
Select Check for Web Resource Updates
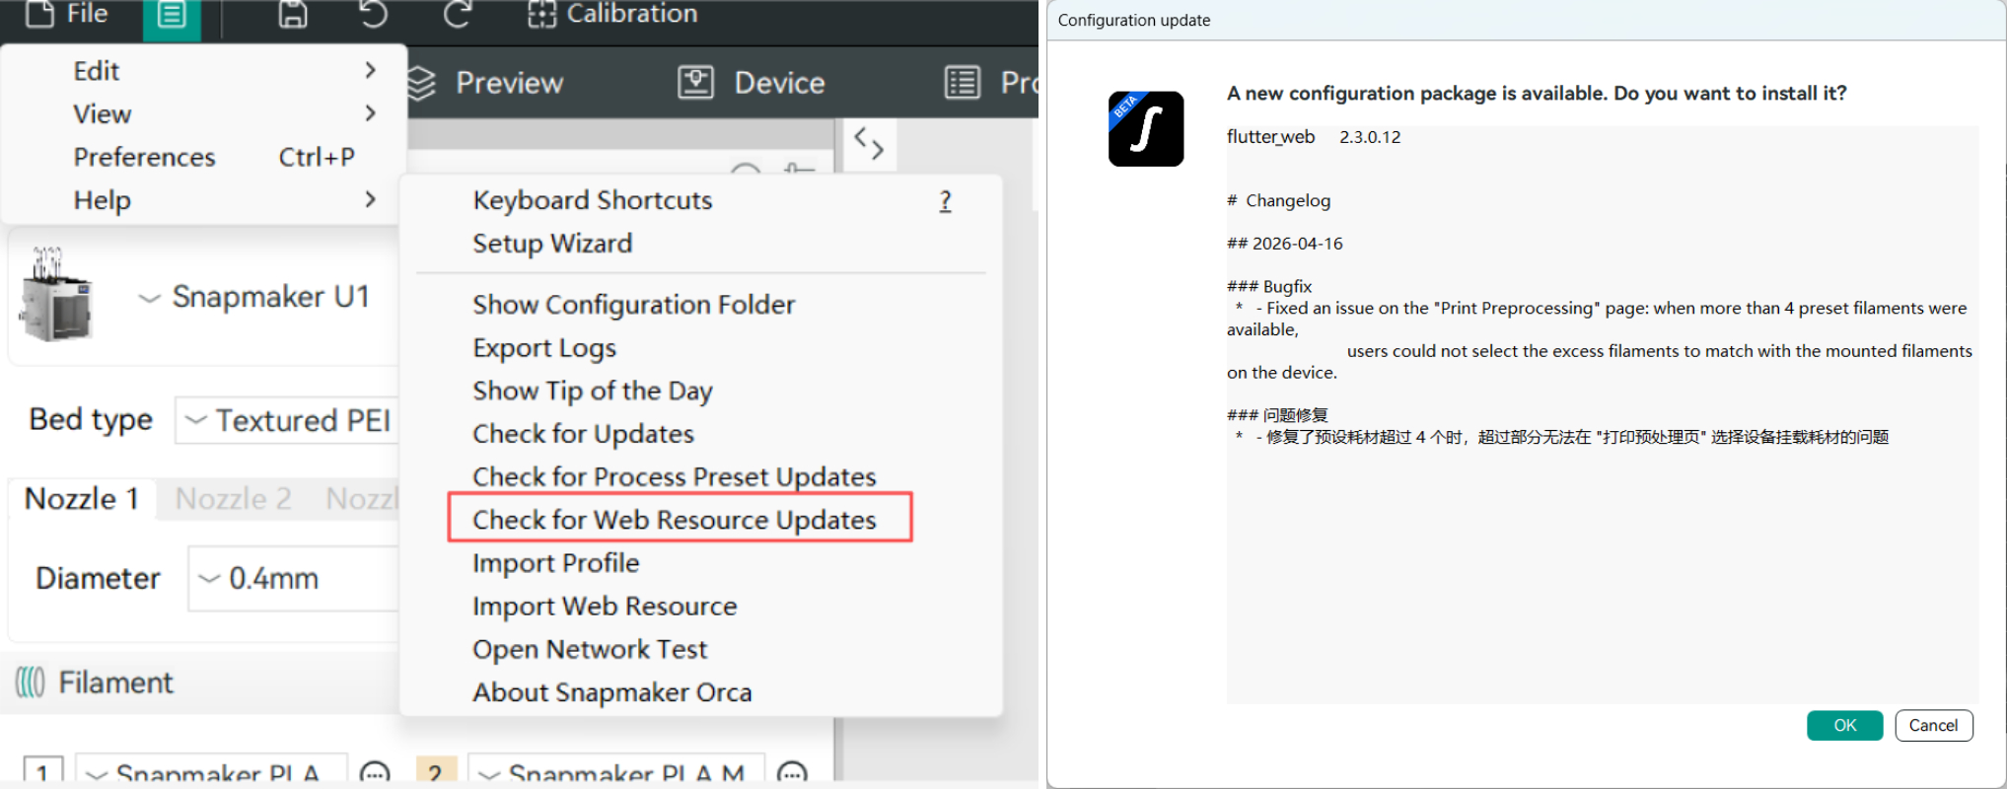(x=675, y=520)
